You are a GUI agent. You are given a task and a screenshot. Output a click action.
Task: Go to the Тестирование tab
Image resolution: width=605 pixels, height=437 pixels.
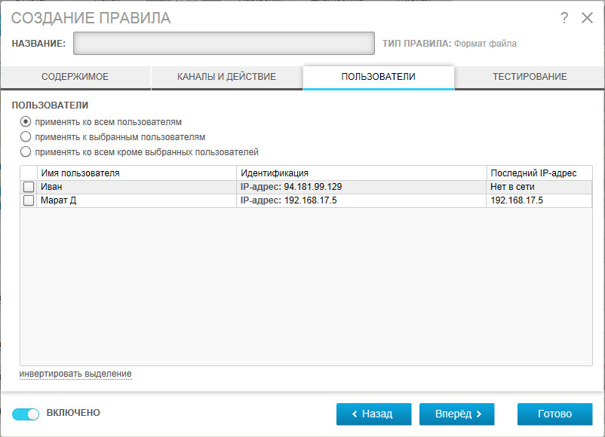[x=530, y=77]
